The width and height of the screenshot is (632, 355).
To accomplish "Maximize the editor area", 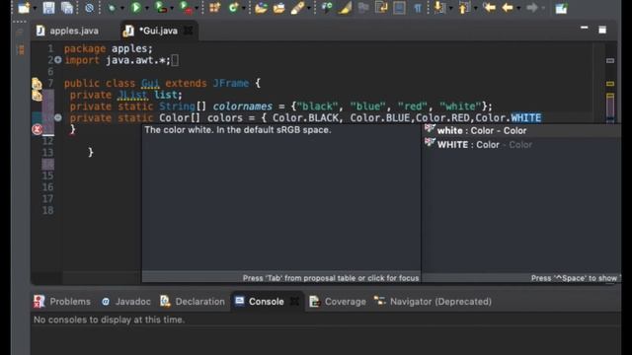I will (x=602, y=30).
